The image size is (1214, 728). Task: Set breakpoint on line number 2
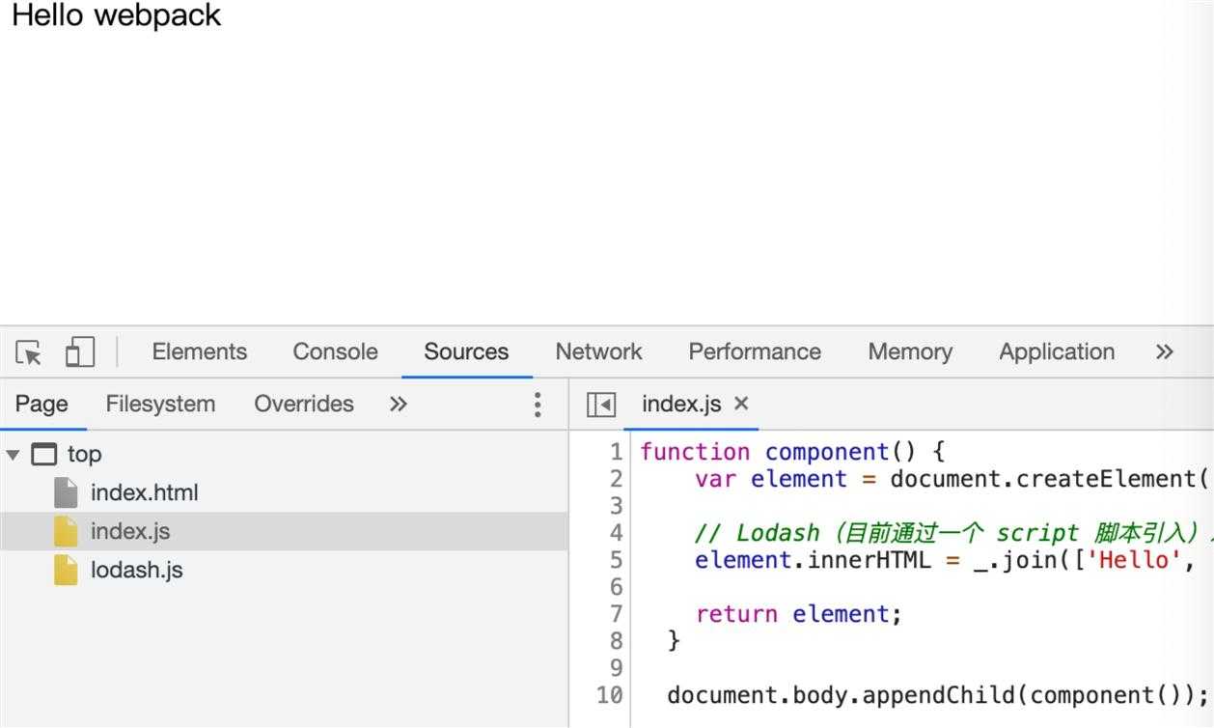(616, 479)
